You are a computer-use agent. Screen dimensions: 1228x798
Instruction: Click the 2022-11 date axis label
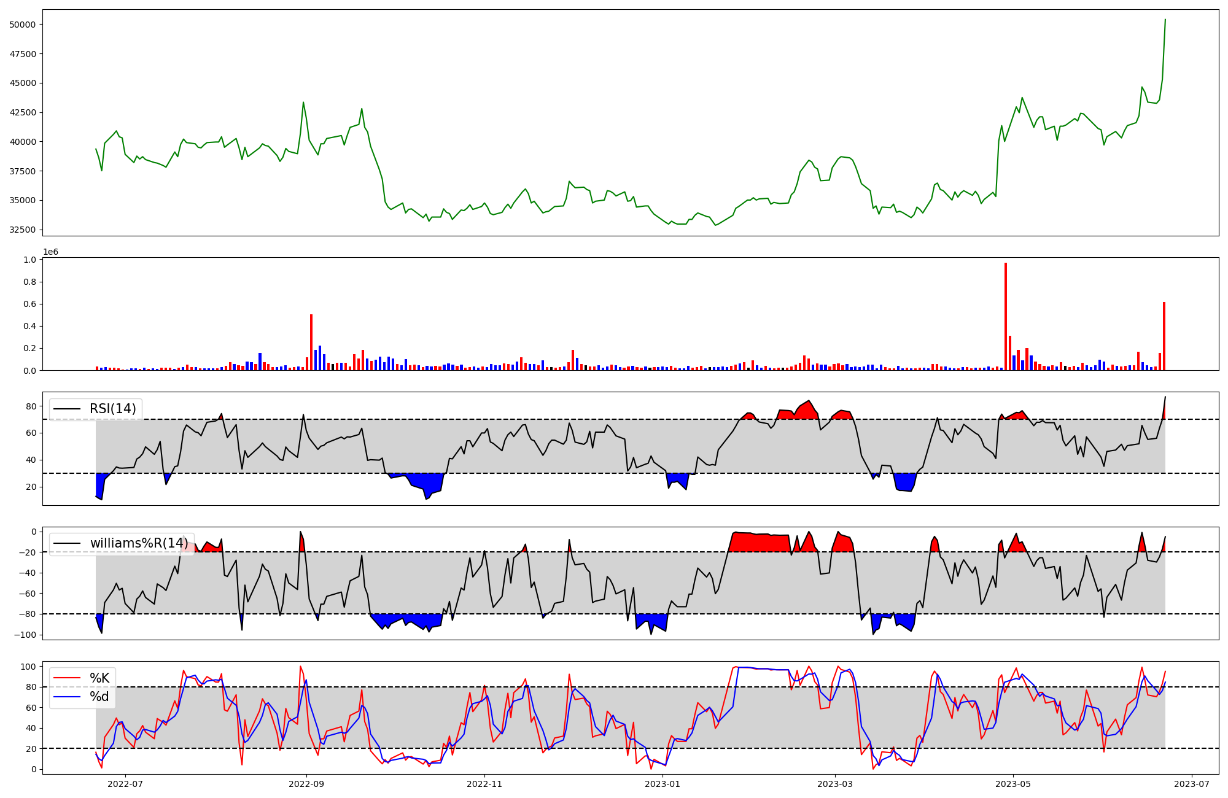click(485, 783)
